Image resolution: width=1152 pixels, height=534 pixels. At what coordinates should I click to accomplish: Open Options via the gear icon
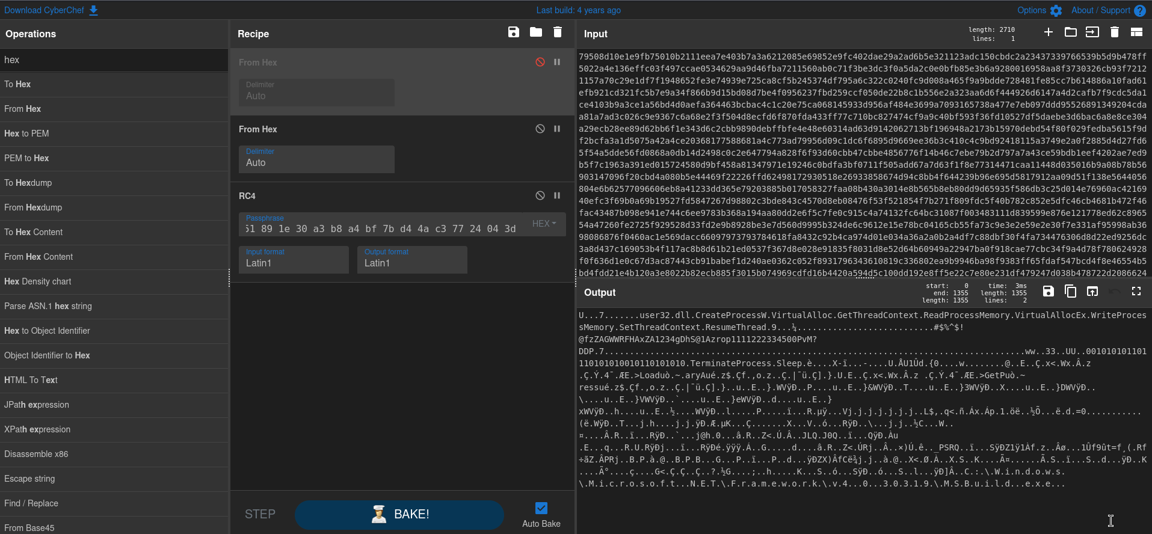(1056, 11)
